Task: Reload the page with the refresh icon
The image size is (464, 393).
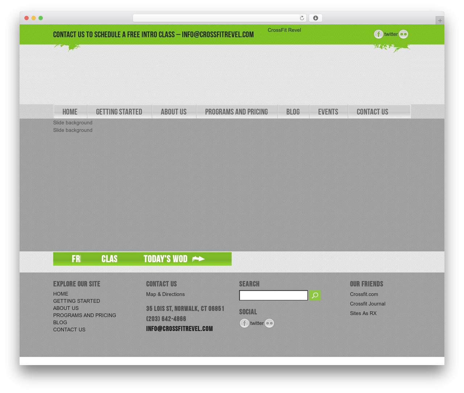Action: coord(302,18)
